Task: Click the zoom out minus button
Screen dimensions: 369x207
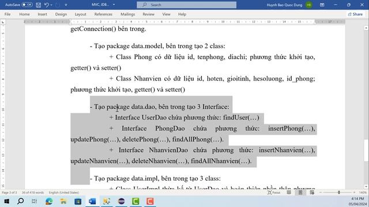Action: tap(321, 193)
